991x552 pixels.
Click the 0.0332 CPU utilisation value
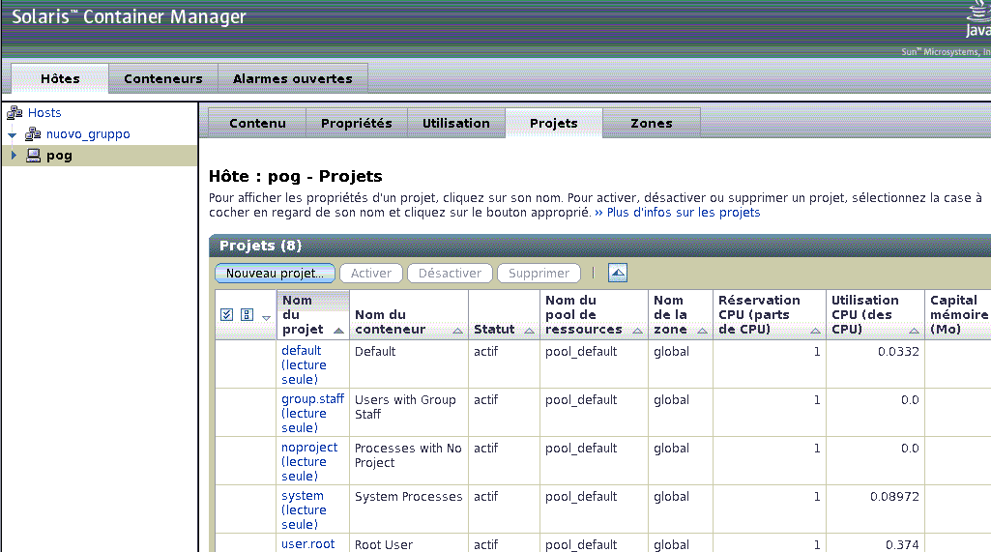[898, 352]
